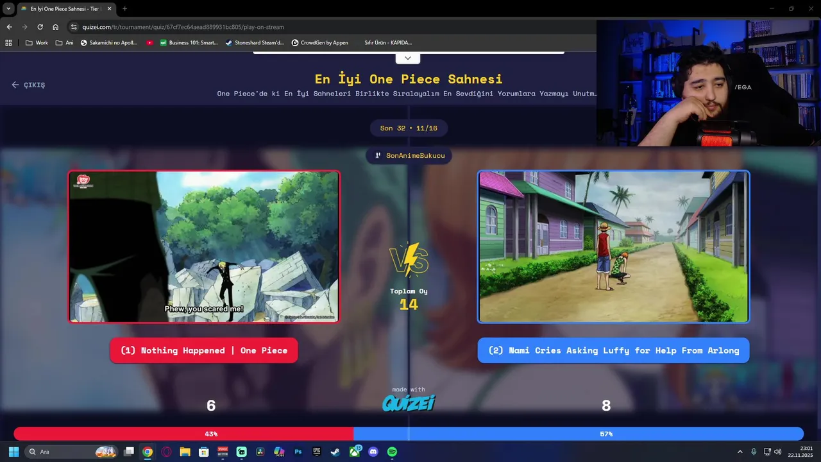Open the Windows Start menu
This screenshot has height=462, width=821.
coord(13,452)
